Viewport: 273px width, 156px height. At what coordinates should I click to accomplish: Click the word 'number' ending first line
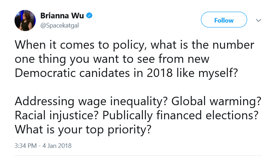(233, 45)
